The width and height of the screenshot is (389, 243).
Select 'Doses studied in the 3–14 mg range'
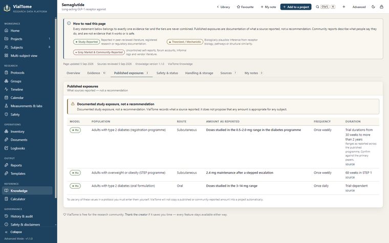231,186
